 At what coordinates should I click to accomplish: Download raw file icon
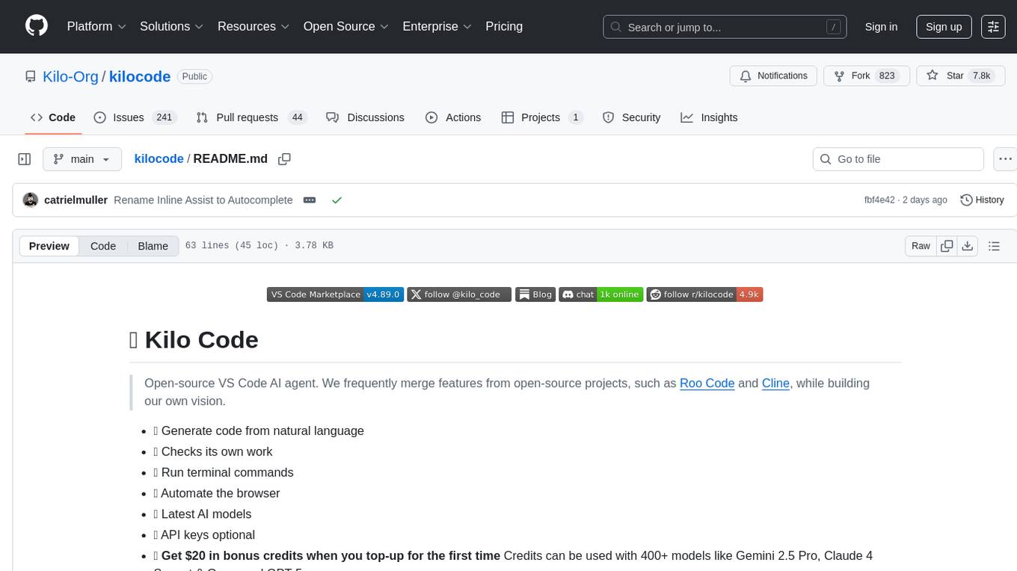point(968,246)
